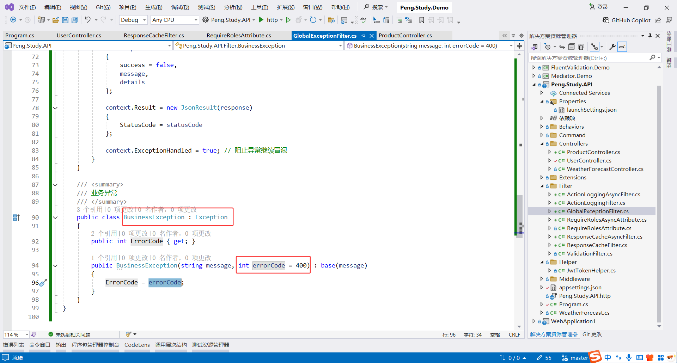Open the file with folder icon
The width and height of the screenshot is (677, 363).
click(55, 20)
